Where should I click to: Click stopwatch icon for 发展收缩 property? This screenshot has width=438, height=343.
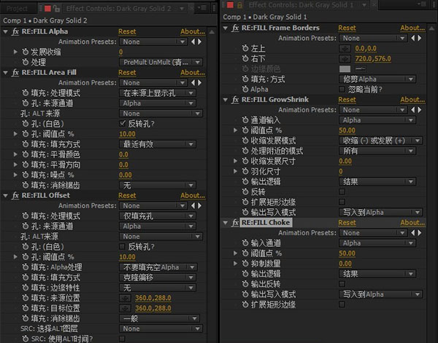click(x=26, y=52)
